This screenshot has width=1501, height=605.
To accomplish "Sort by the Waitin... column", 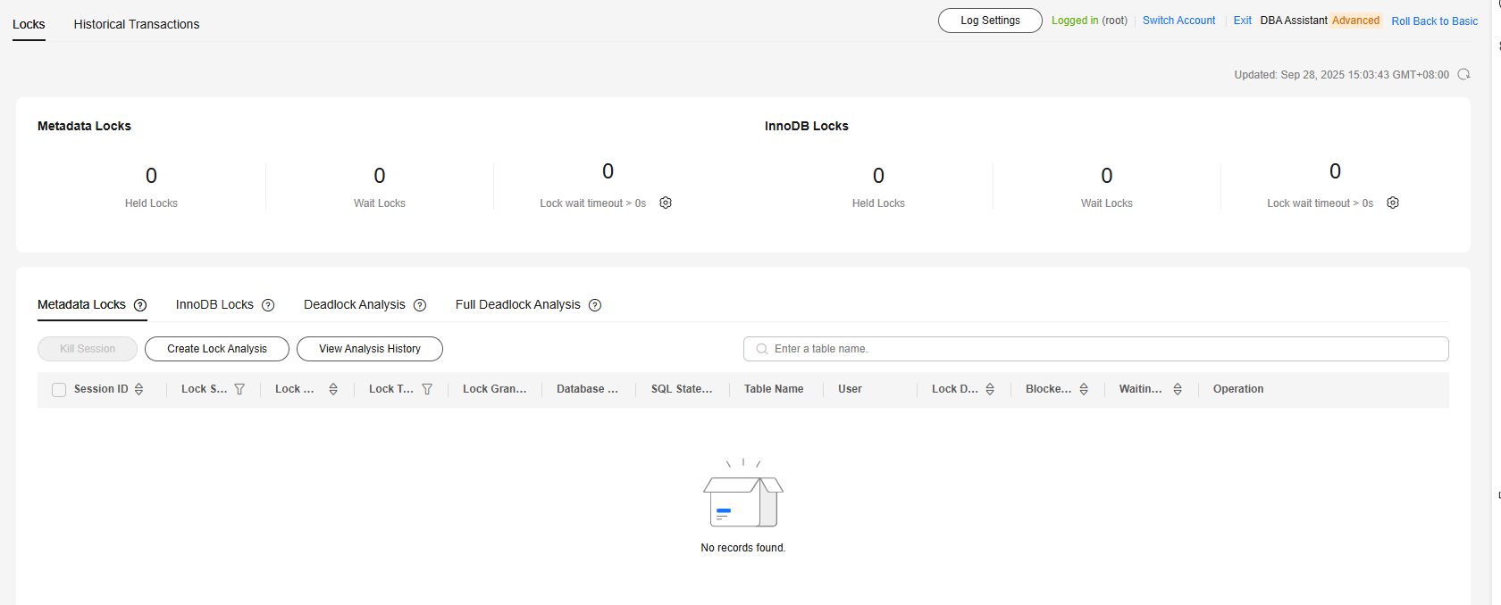I will tap(1178, 389).
